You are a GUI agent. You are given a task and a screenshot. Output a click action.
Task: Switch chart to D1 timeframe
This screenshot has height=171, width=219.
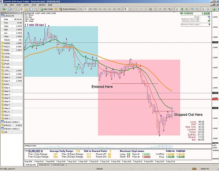click(109, 9)
